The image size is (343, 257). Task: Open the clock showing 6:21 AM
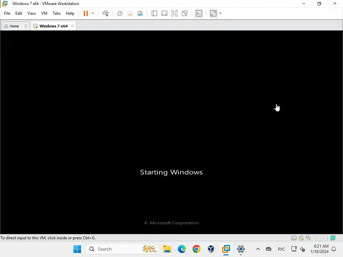[319, 249]
